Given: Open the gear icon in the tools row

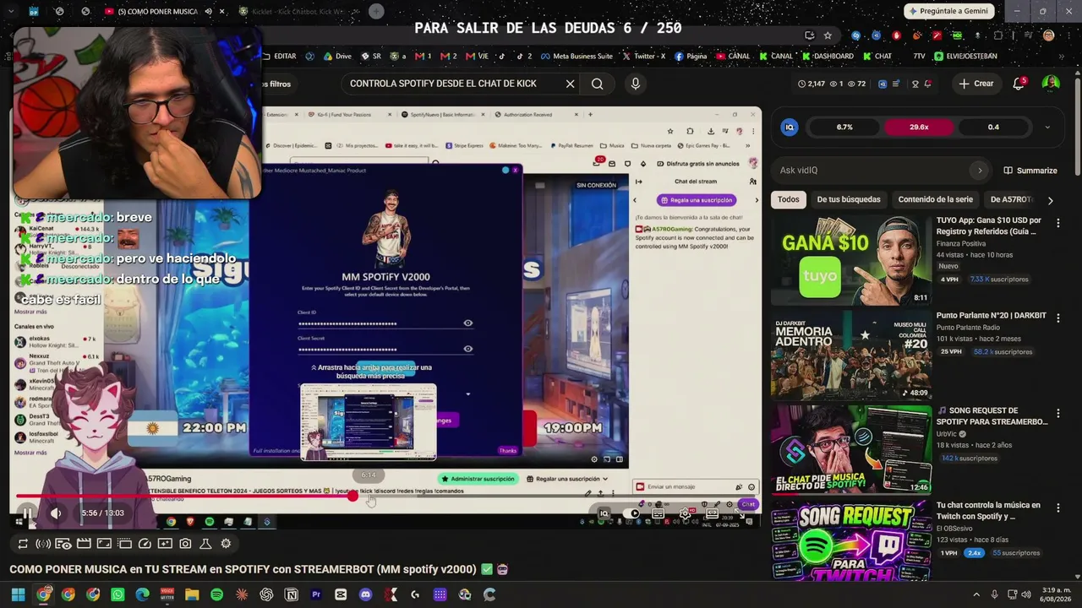Looking at the screenshot, I should click(x=226, y=544).
